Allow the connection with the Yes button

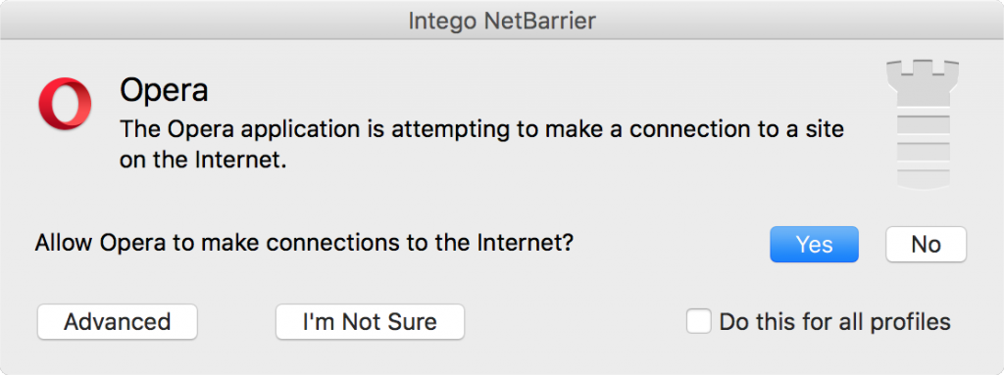[x=814, y=244]
